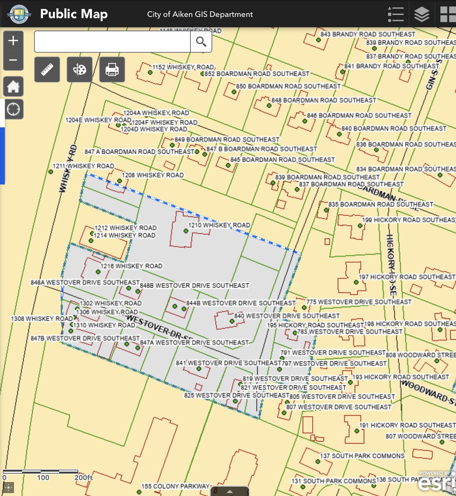Show the map legend
The height and width of the screenshot is (496, 456).
coord(396,14)
